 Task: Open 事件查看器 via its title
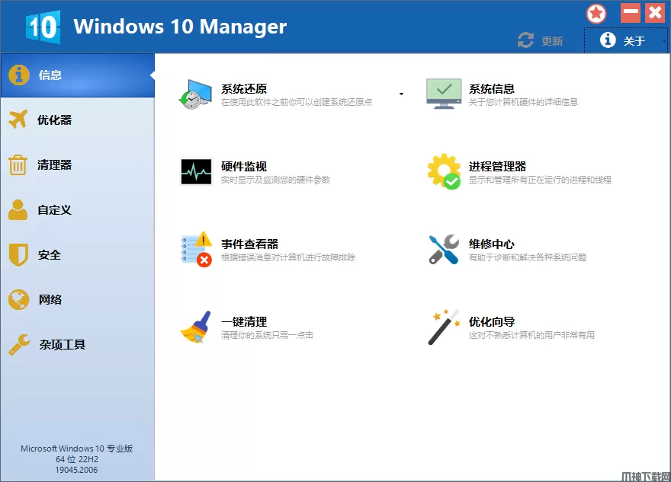click(249, 244)
